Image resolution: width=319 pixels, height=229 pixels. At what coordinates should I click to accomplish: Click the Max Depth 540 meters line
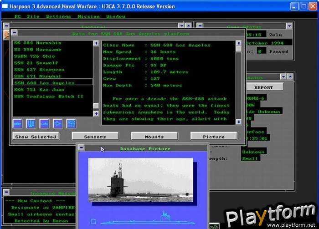[x=142, y=85]
